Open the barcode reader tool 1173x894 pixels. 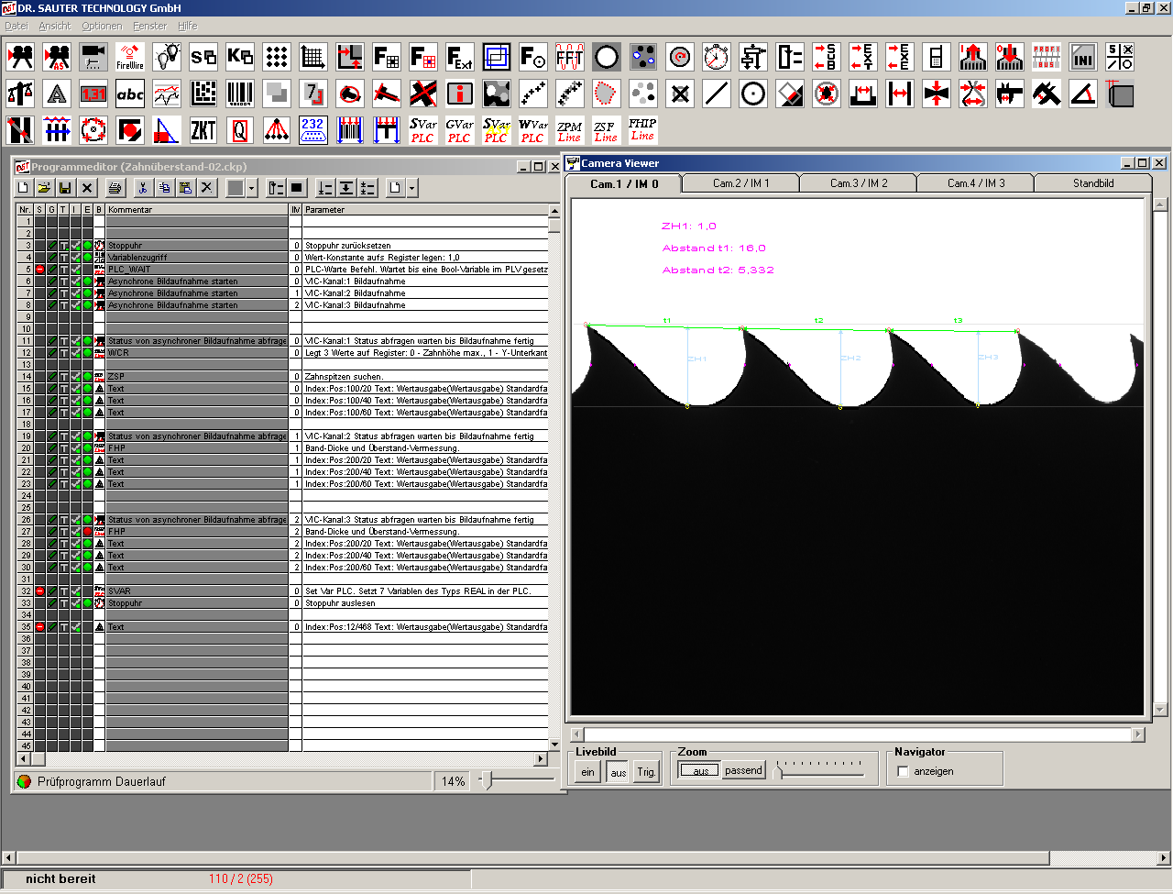click(240, 94)
